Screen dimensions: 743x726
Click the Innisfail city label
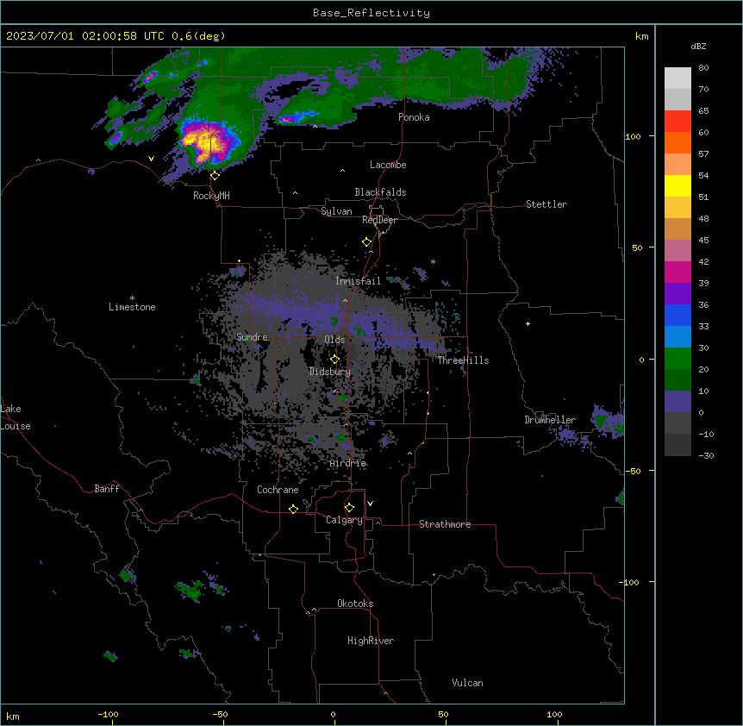click(x=358, y=281)
